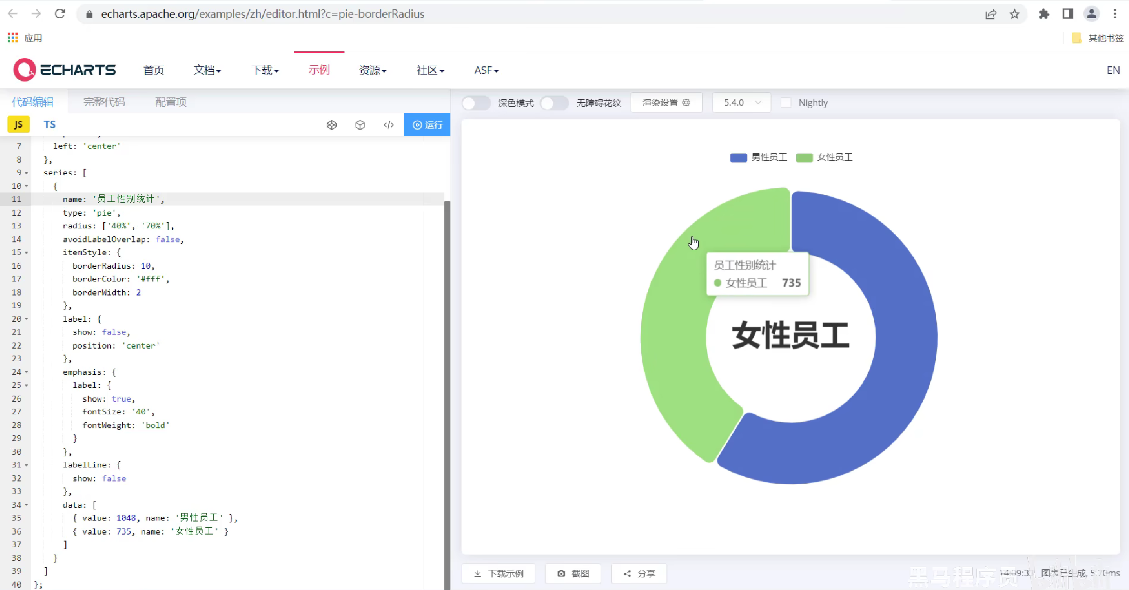Open code in CodePen icon
This screenshot has width=1129, height=590.
point(331,125)
